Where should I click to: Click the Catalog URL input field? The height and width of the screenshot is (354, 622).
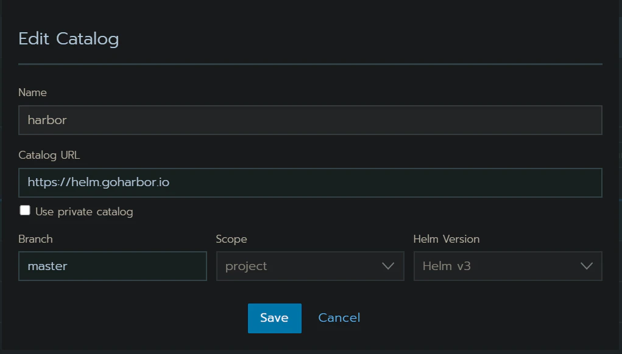[310, 182]
